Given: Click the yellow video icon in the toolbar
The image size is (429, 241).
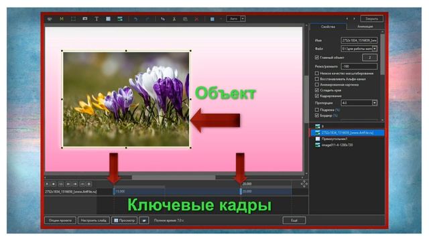Looking at the screenshot, I should [x=62, y=19].
